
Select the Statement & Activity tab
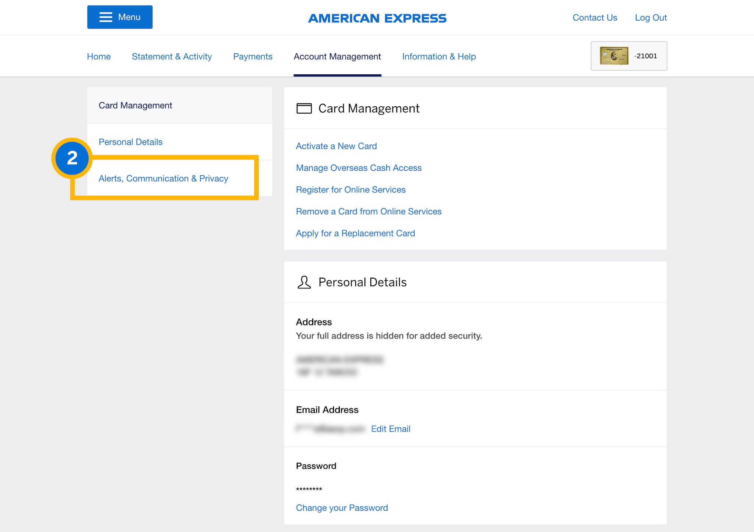(172, 56)
